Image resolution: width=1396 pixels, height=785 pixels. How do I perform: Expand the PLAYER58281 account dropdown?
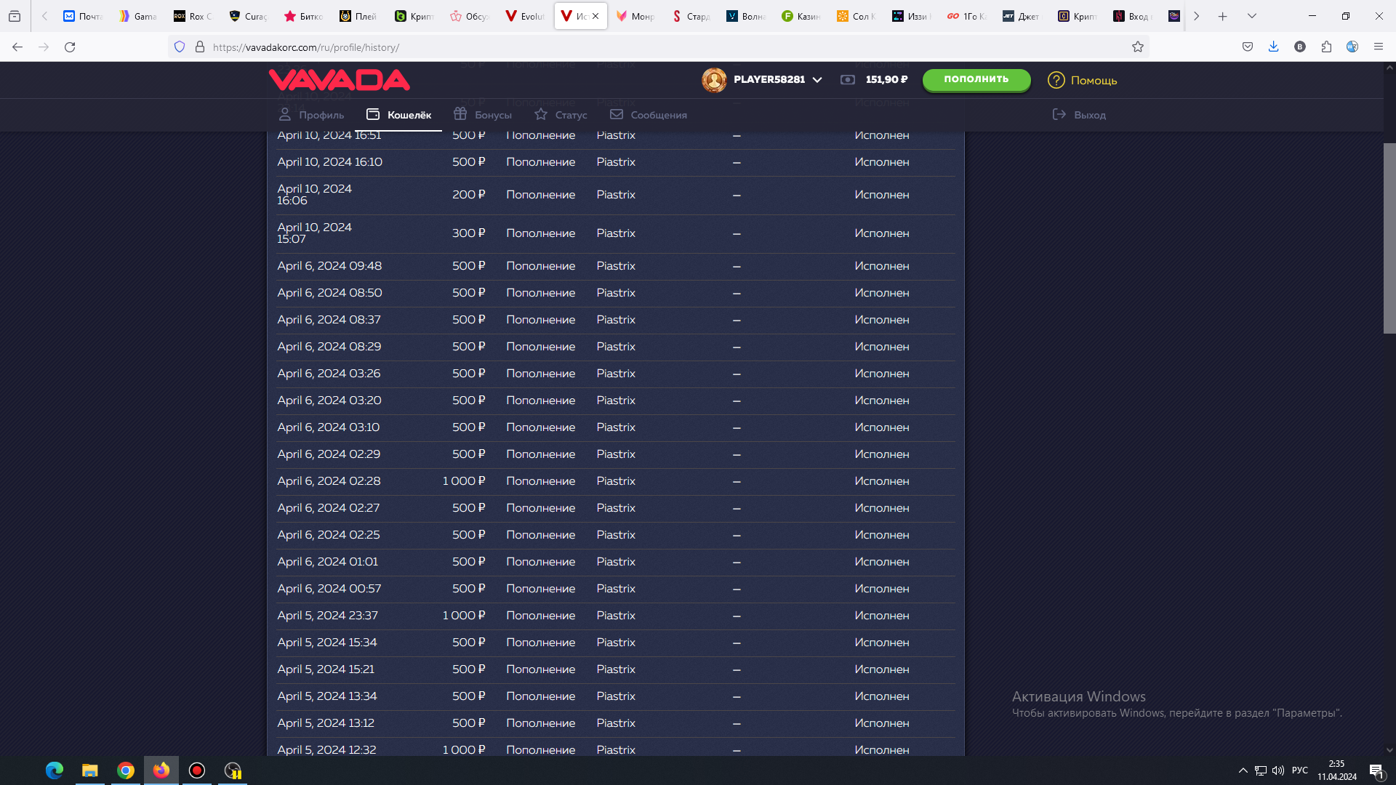[817, 80]
